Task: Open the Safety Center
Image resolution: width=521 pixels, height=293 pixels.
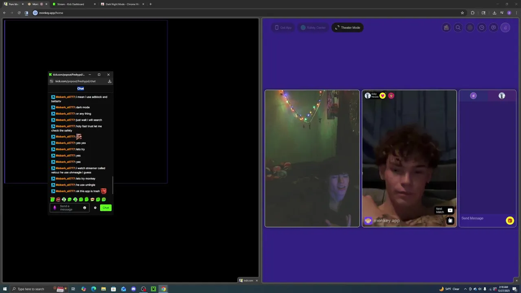Action: [x=313, y=28]
